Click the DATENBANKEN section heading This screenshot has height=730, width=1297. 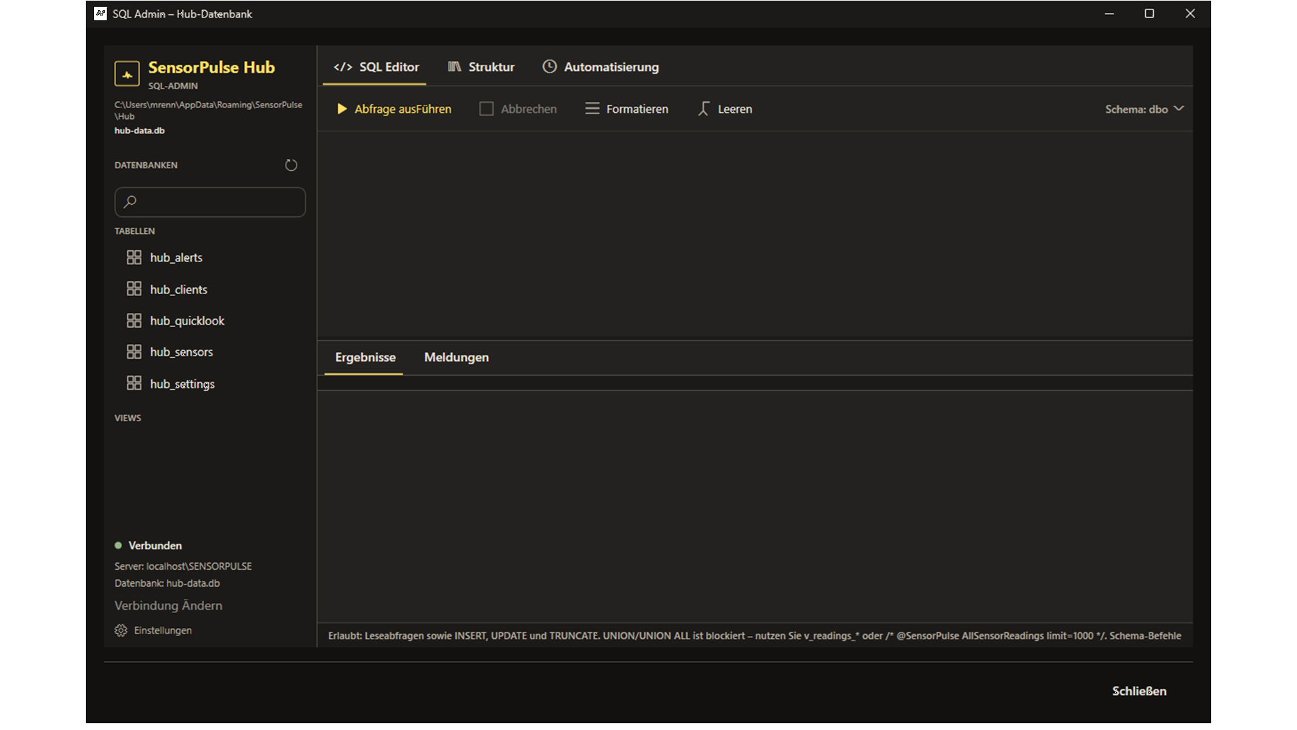point(146,165)
